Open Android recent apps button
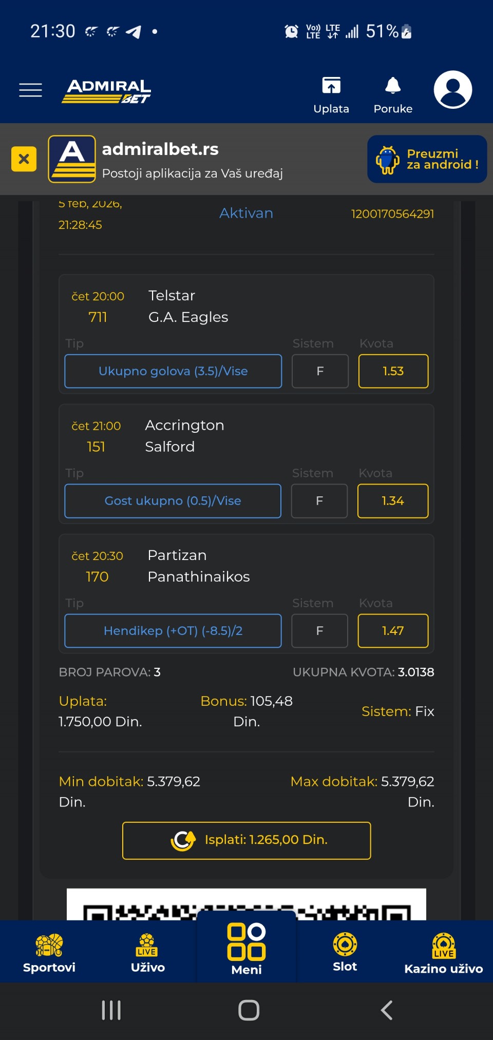This screenshot has width=493, height=1040. pos(111,1010)
